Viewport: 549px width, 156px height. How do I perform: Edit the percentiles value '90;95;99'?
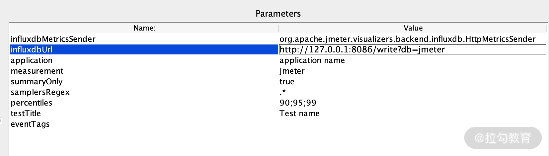(x=298, y=103)
